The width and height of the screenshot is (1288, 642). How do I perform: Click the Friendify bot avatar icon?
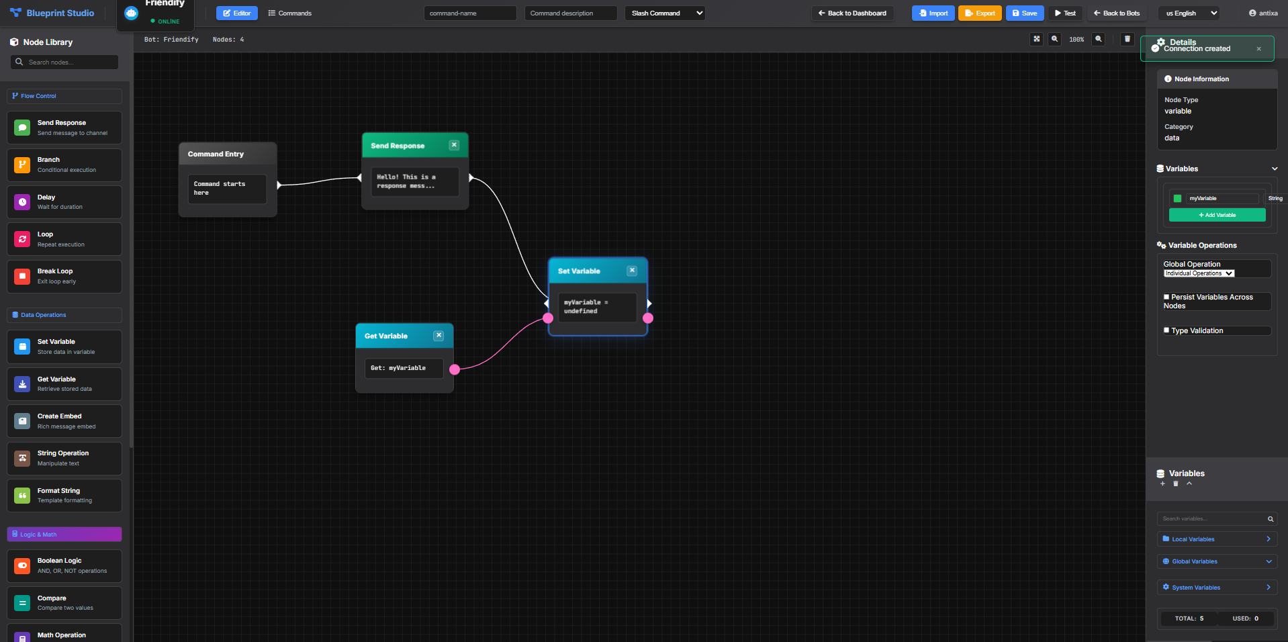point(132,13)
